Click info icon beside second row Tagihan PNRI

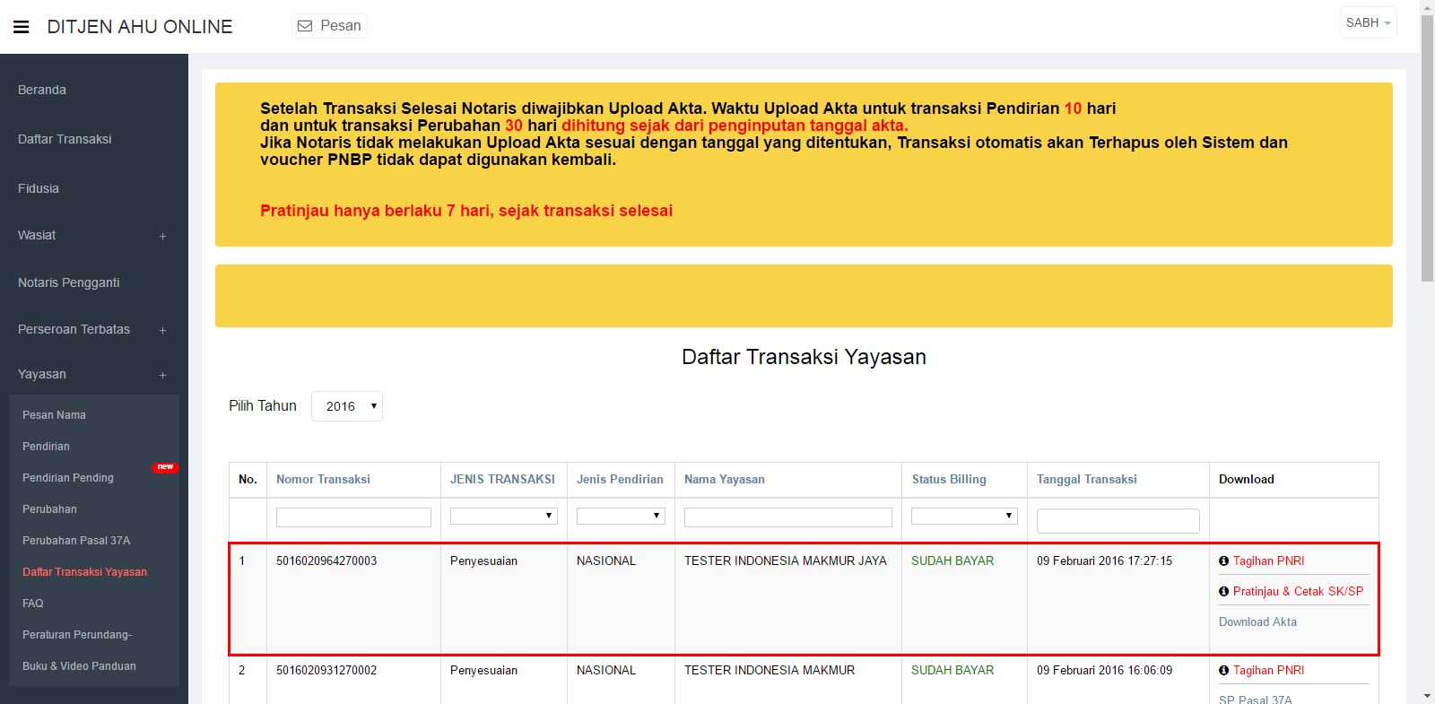tap(1223, 671)
